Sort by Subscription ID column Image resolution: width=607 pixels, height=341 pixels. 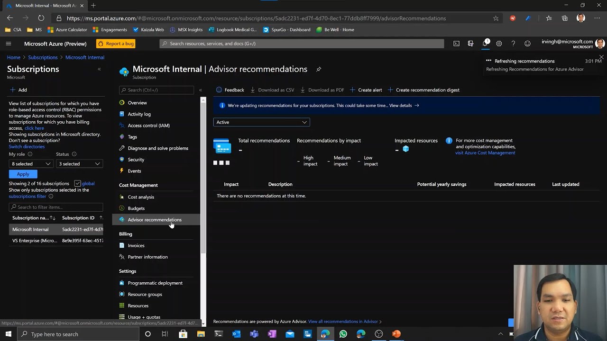[82, 218]
